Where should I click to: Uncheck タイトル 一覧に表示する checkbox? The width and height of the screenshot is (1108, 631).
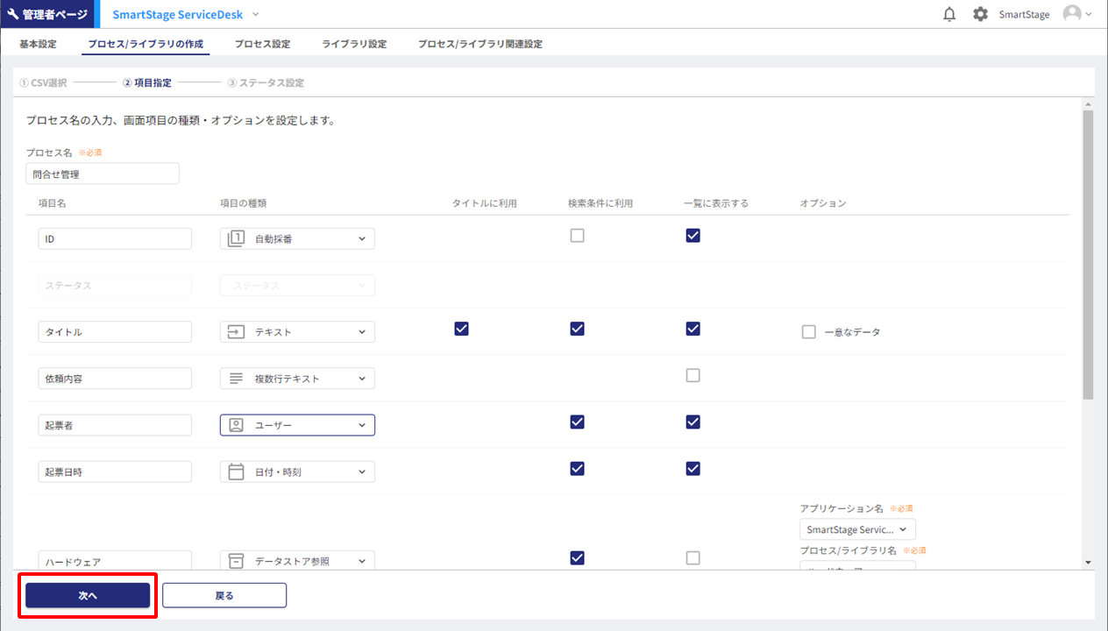pyautogui.click(x=692, y=329)
